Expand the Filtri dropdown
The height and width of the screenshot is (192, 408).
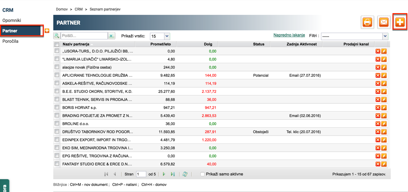coord(354,36)
